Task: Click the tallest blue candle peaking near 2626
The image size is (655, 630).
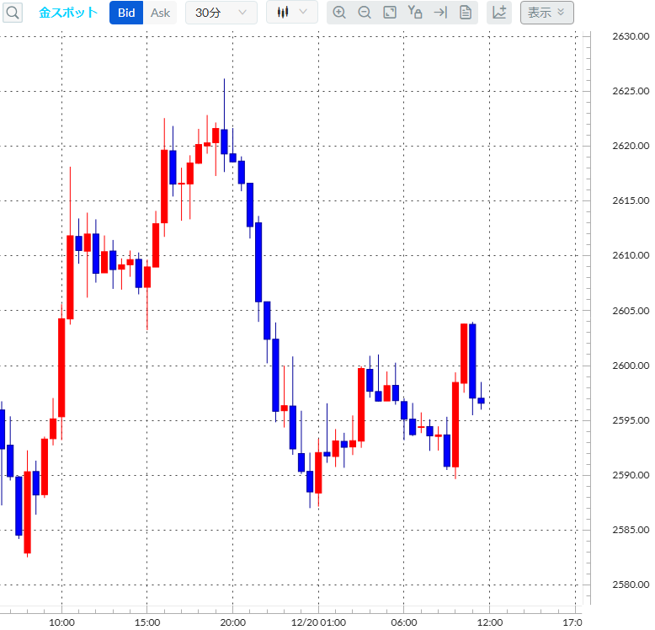Action: [224, 141]
